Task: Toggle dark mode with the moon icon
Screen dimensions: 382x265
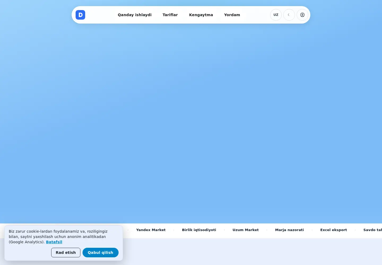Action: 289,15
